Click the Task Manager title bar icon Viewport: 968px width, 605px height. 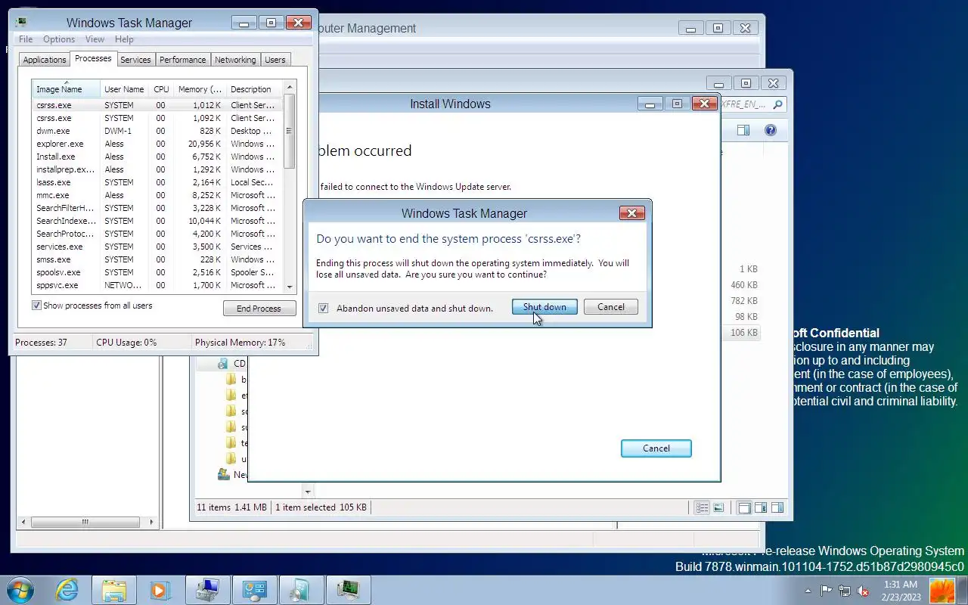21,23
